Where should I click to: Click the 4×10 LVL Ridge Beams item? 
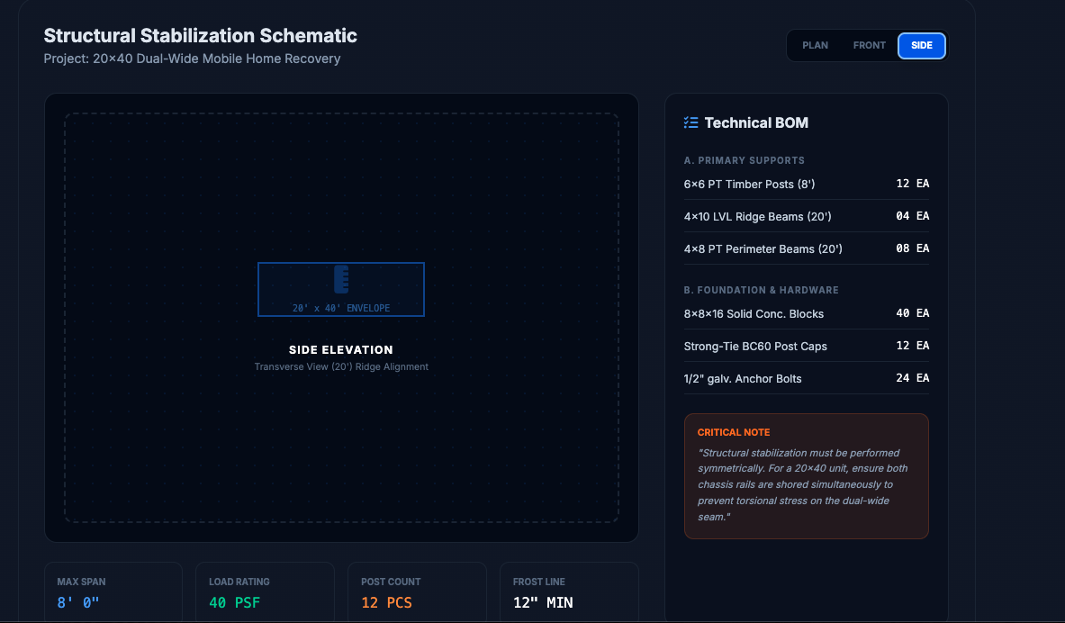tap(806, 216)
